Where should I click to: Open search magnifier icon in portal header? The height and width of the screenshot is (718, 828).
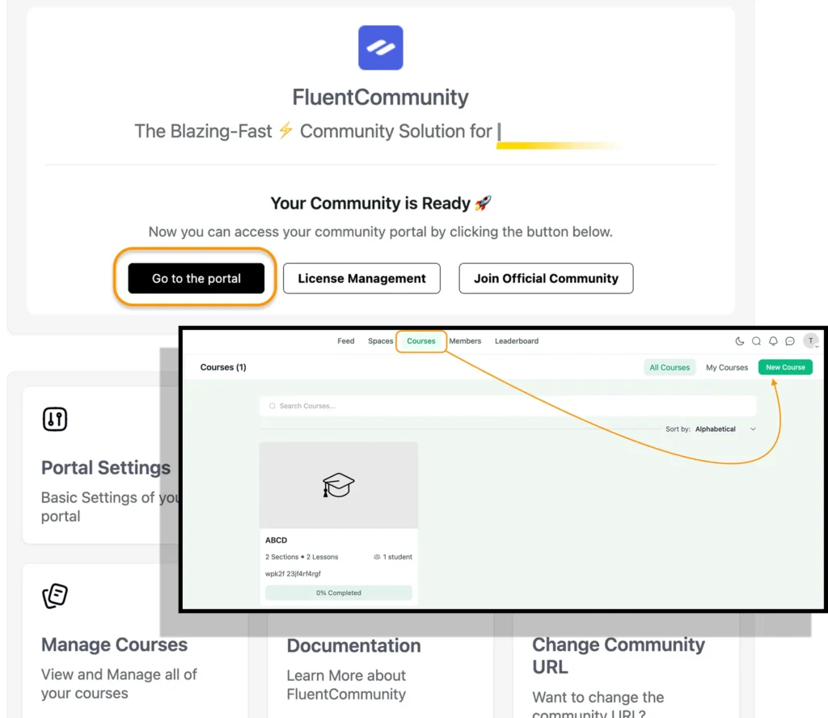(756, 341)
